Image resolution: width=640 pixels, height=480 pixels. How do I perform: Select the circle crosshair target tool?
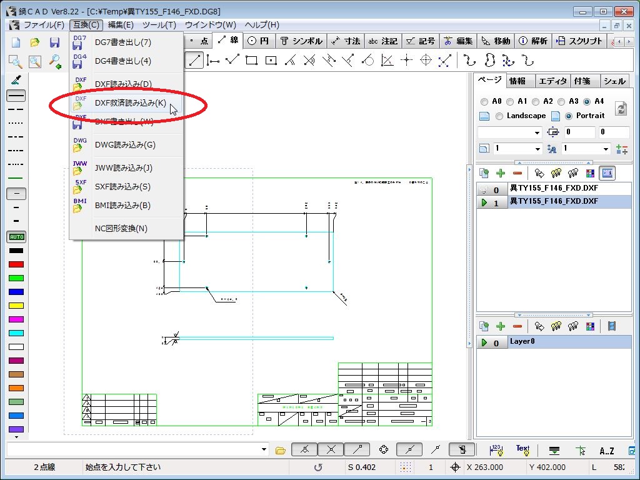[426, 61]
